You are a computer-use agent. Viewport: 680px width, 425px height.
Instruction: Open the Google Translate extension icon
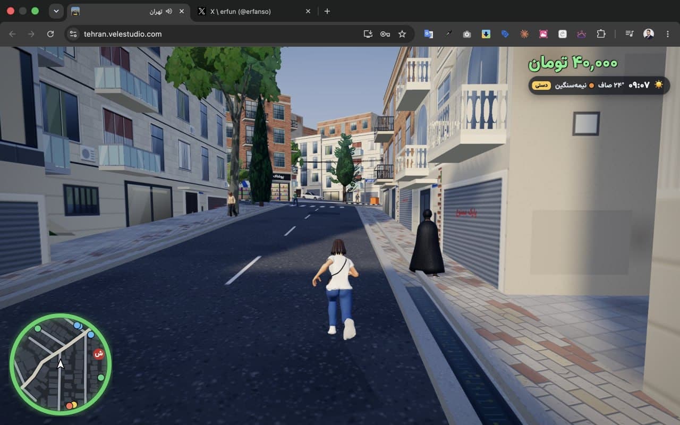(x=428, y=34)
